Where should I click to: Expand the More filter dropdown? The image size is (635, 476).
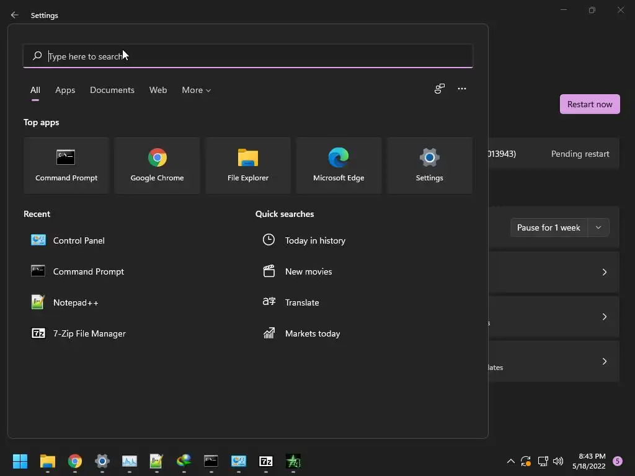click(x=197, y=90)
